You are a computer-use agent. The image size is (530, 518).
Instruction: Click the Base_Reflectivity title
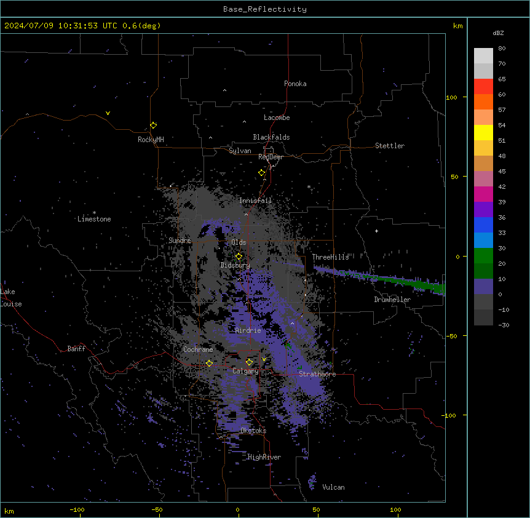265,9
